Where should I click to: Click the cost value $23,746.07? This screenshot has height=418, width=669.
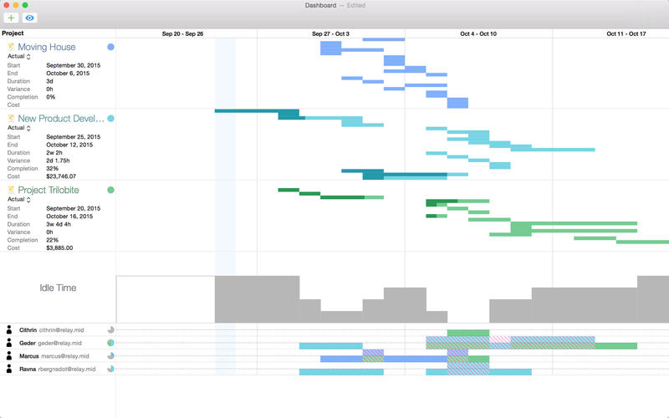[61, 176]
